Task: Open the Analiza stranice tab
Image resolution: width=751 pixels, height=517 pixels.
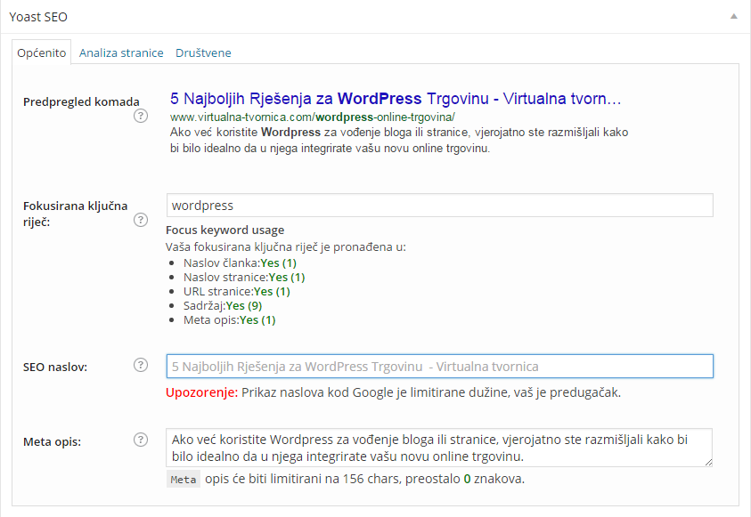Action: (121, 53)
